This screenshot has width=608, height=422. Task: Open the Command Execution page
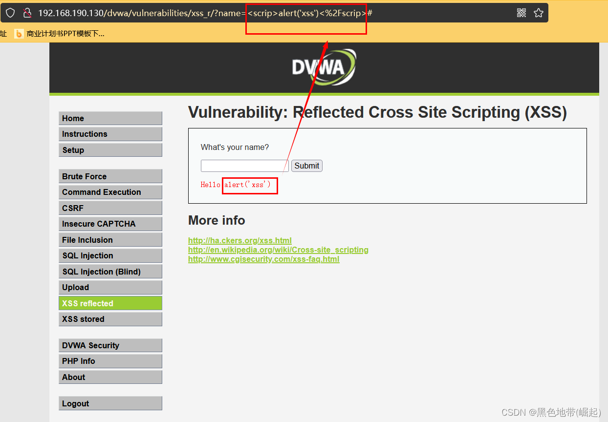(110, 192)
